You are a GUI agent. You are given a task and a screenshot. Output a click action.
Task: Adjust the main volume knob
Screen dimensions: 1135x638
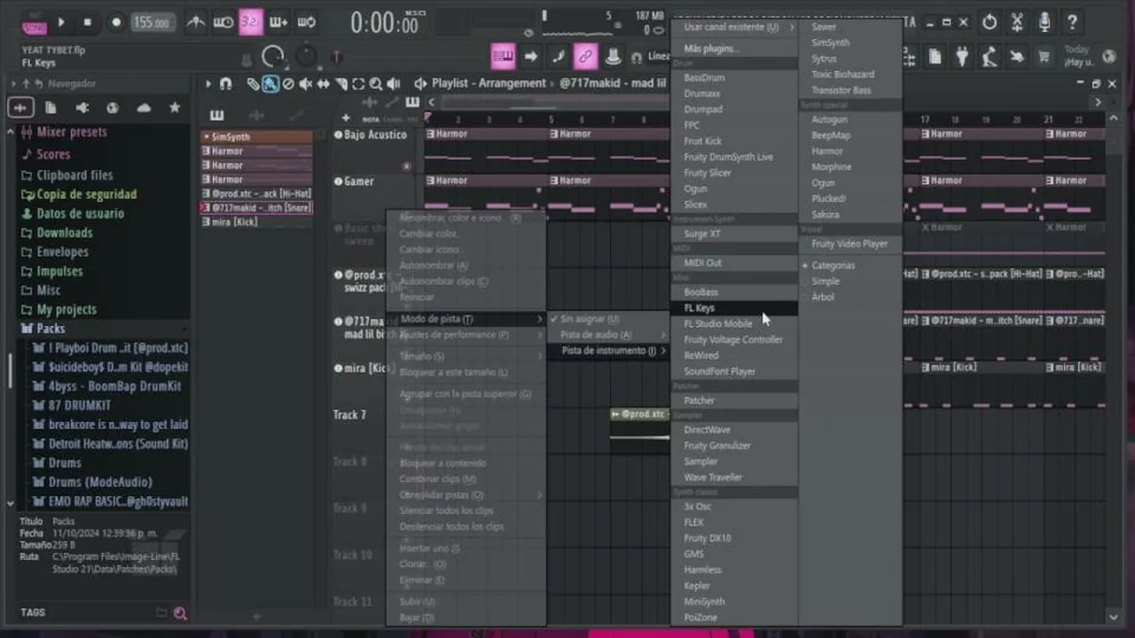tap(273, 58)
